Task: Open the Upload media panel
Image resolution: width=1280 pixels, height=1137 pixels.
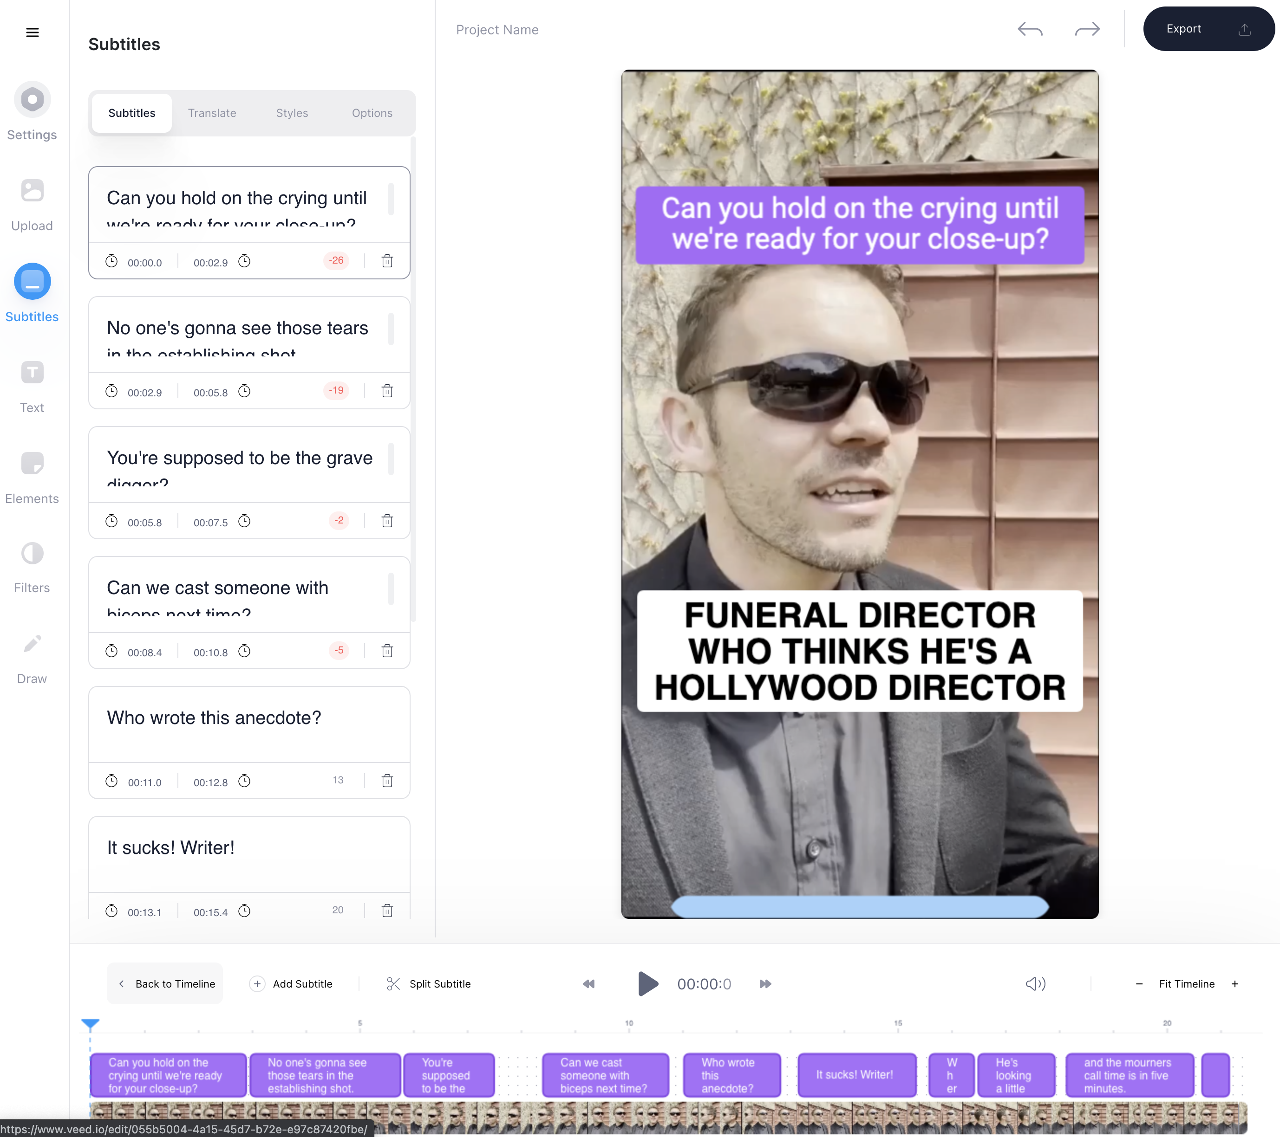Action: (x=32, y=191)
